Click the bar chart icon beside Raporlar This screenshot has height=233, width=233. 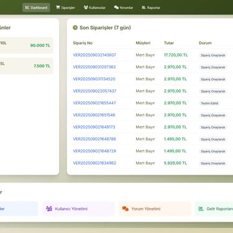tap(144, 7)
